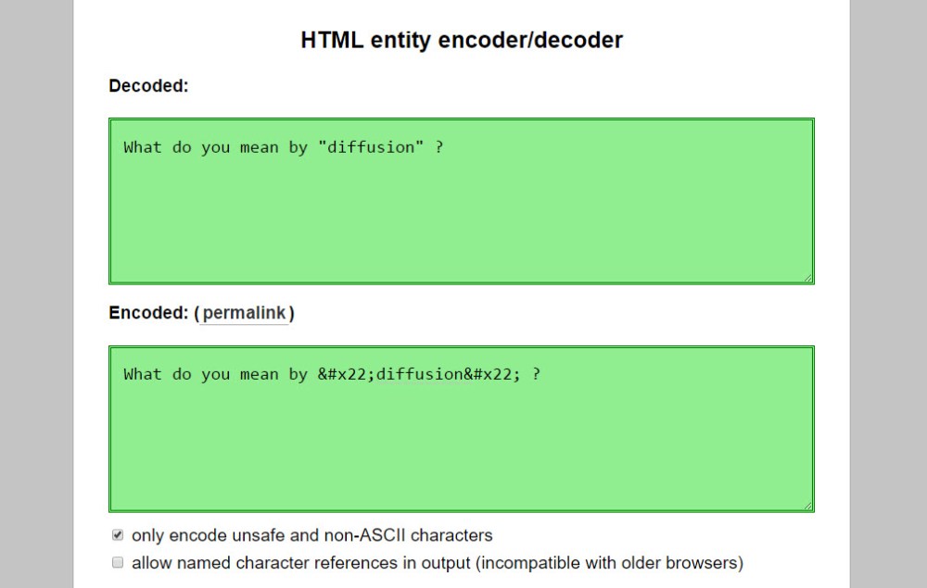Click the word "What" in the Decoded box

[143, 147]
